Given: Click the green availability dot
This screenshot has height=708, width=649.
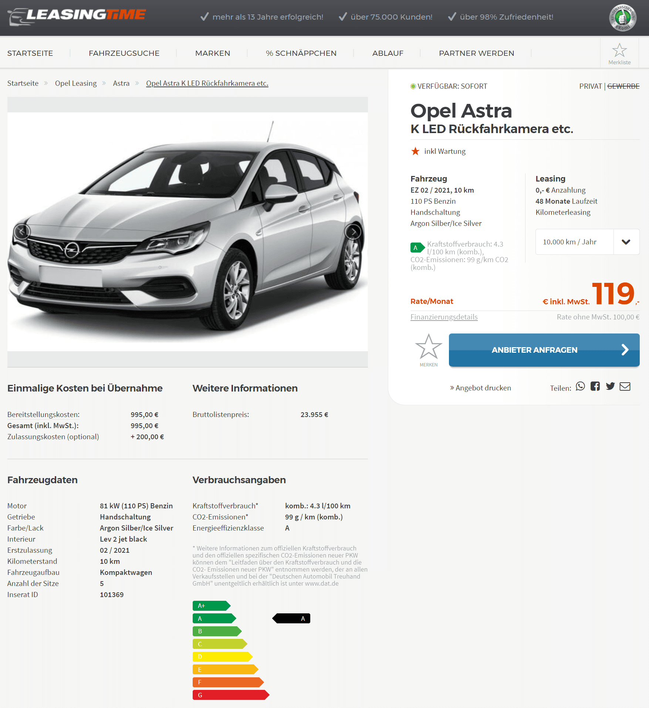Looking at the screenshot, I should (413, 86).
